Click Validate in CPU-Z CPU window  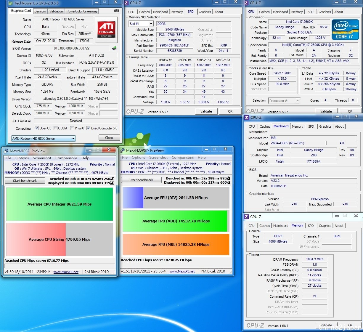point(326,111)
